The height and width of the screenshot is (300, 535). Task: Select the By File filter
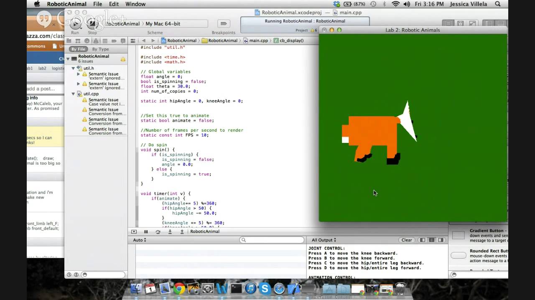78,49
